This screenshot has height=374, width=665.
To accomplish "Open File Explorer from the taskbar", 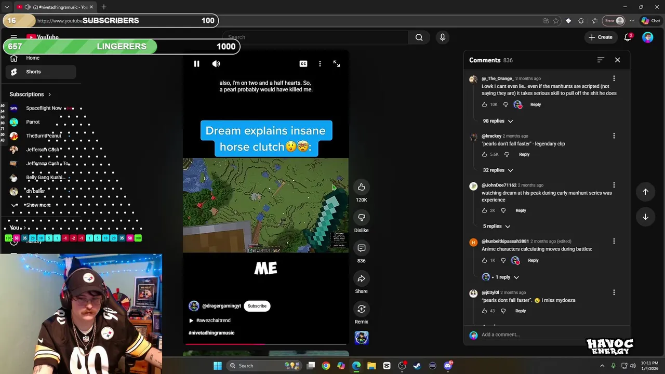I will (371, 366).
